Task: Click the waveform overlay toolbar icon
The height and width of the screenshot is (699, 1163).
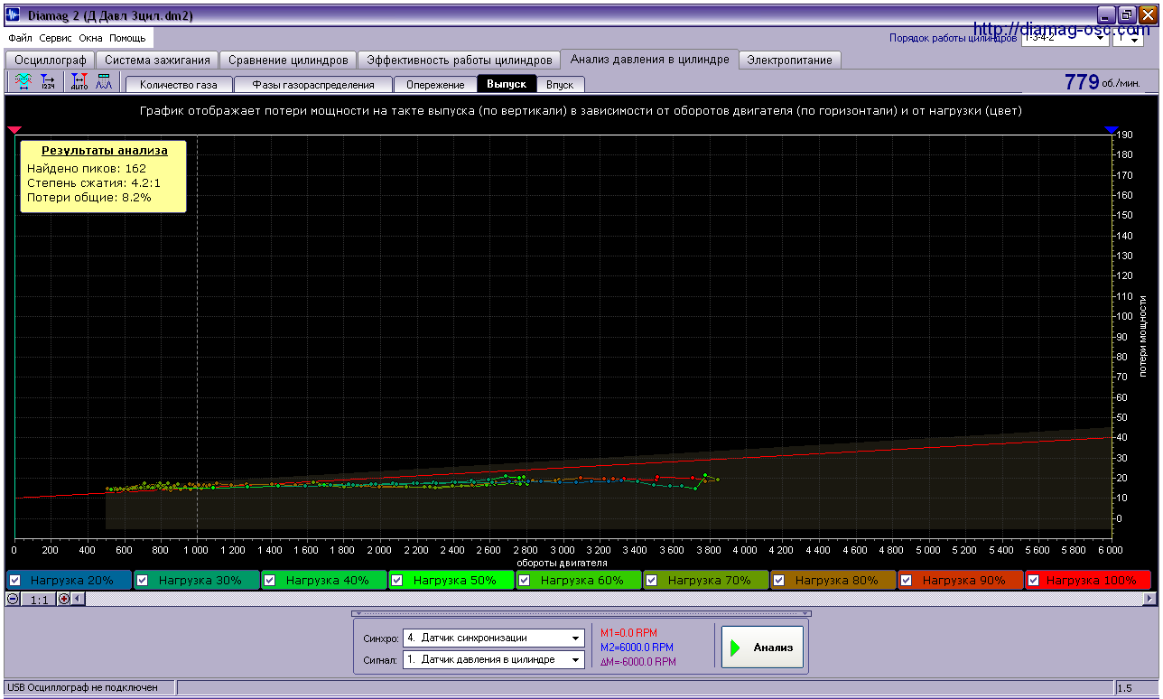Action: tap(23, 82)
